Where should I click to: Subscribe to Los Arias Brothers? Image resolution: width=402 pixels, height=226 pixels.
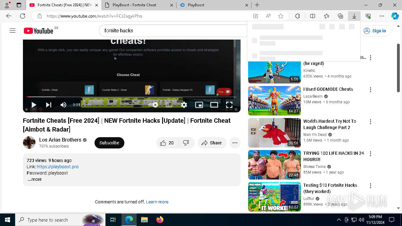tap(109, 143)
